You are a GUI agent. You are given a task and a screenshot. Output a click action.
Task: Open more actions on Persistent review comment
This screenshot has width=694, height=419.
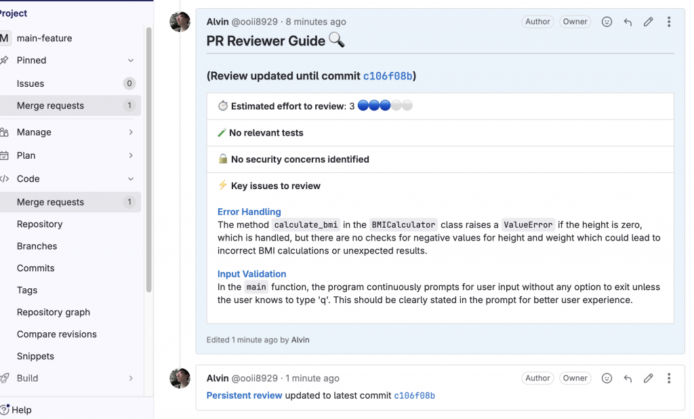click(669, 378)
